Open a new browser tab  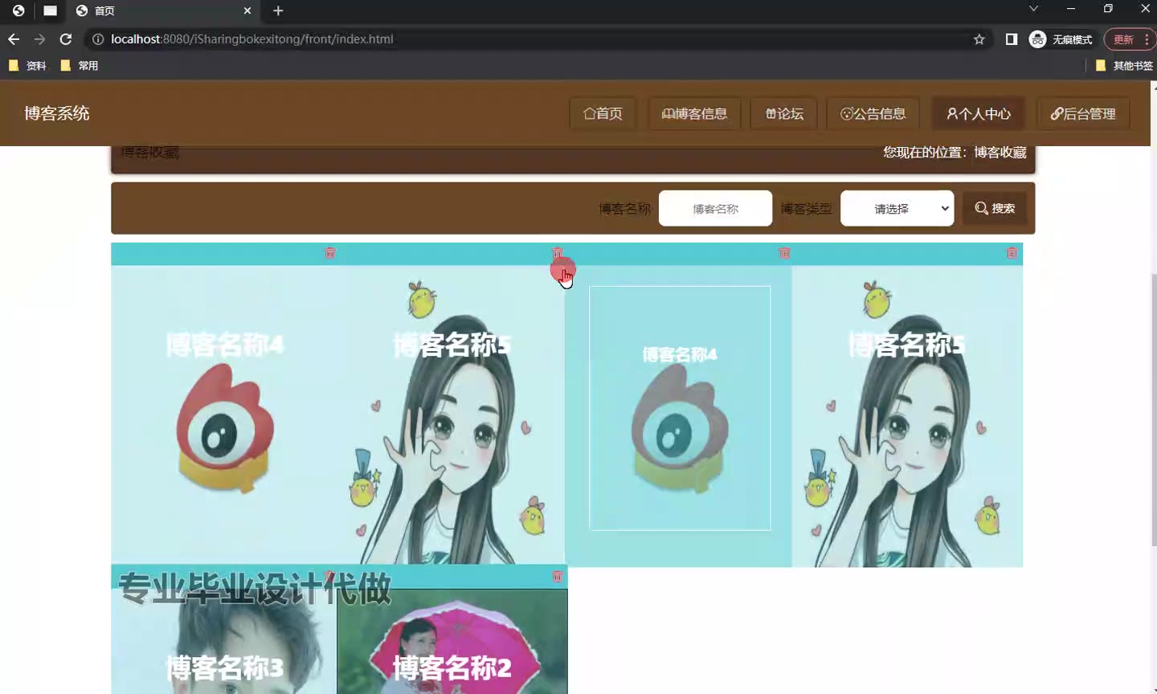[x=278, y=10]
